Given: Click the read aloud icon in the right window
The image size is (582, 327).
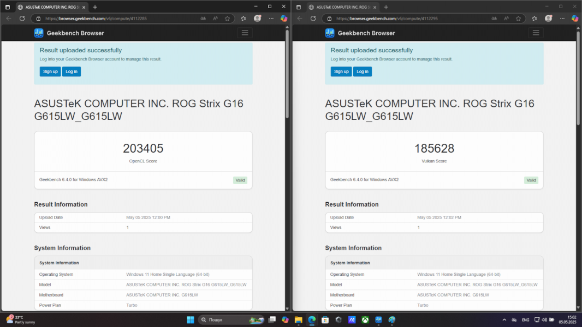Looking at the screenshot, I should pos(506,19).
